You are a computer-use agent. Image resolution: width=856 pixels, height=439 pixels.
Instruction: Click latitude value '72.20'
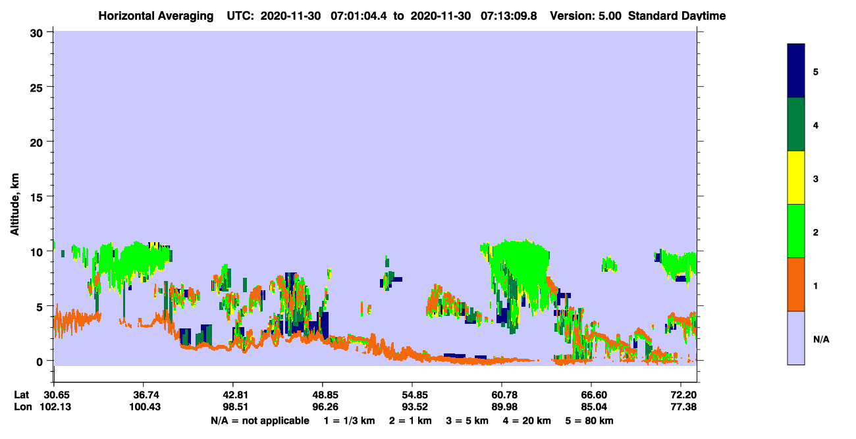(x=684, y=394)
